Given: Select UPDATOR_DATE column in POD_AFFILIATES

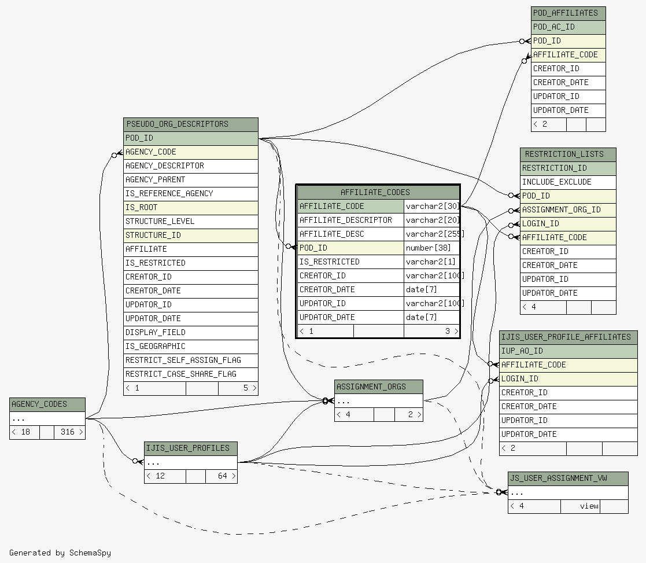Looking at the screenshot, I should [x=568, y=111].
